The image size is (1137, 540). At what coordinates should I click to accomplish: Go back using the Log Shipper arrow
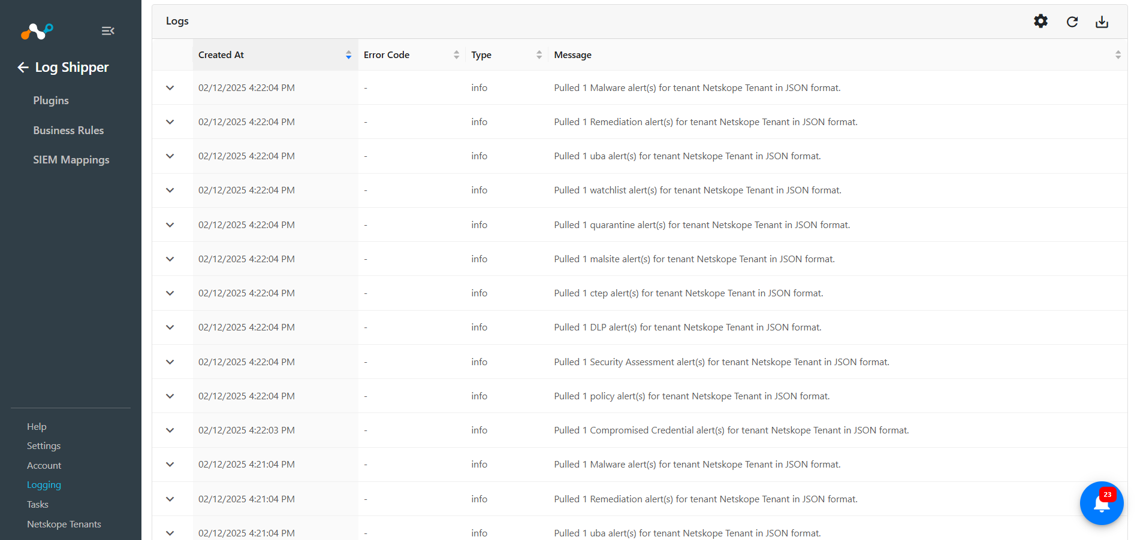pos(23,68)
